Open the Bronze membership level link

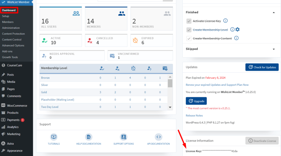click(45, 78)
